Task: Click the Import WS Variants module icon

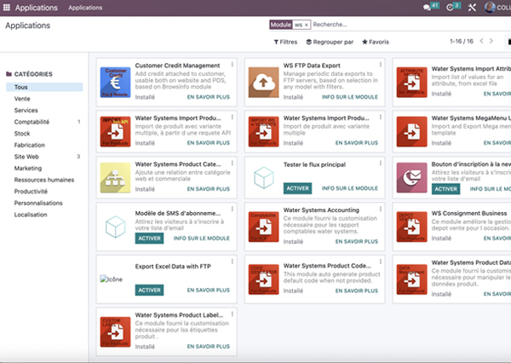Action: (x=264, y=131)
